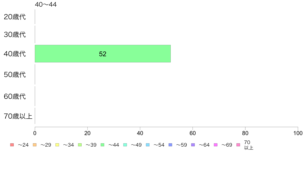
Task: Select the green bar labeled 52
Action: [103, 54]
